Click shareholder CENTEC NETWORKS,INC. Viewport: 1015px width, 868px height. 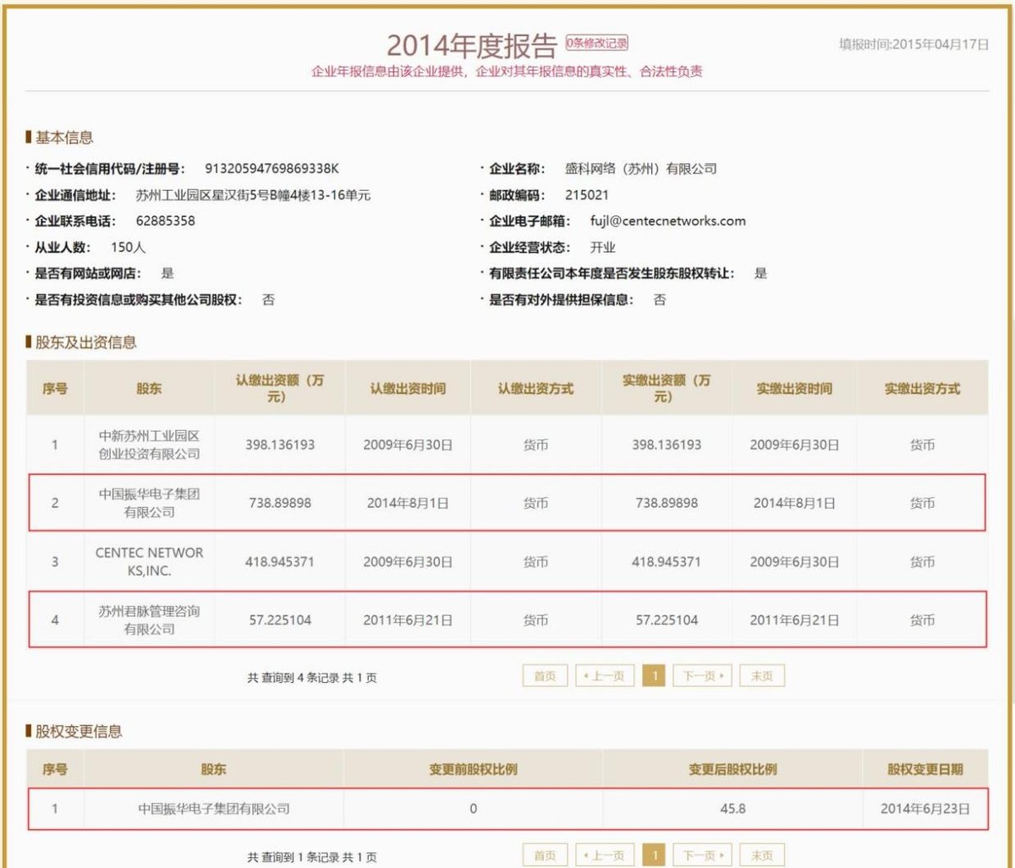(x=149, y=561)
